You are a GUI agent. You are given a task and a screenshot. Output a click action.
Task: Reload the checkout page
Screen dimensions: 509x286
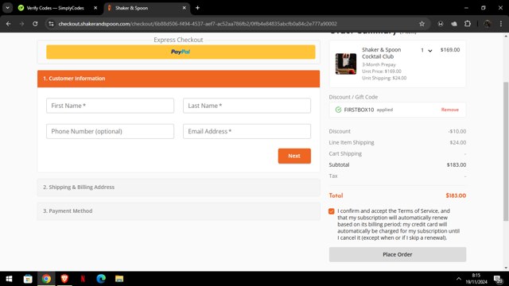tap(35, 24)
